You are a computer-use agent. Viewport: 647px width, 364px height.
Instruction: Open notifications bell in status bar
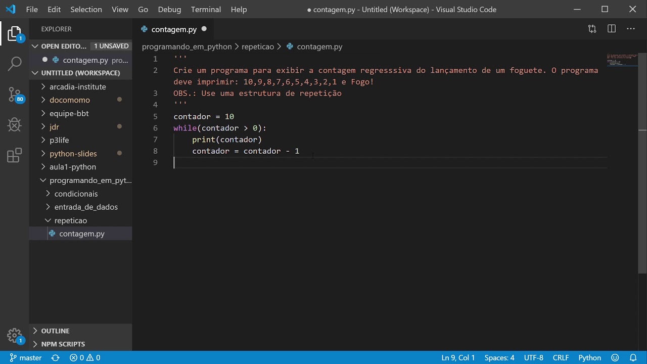tap(633, 357)
